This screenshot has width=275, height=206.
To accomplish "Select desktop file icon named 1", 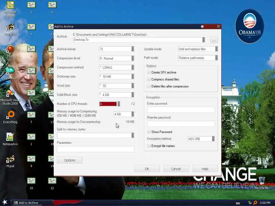I will [31, 139].
